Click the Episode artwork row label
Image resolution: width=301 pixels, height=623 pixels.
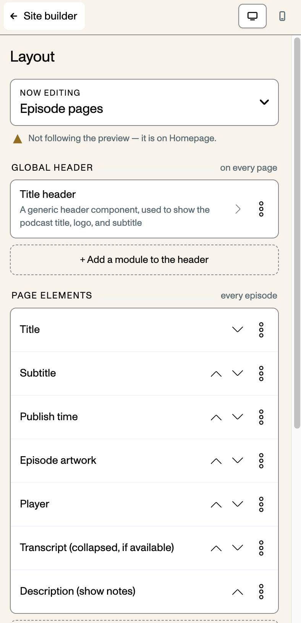[x=58, y=460]
